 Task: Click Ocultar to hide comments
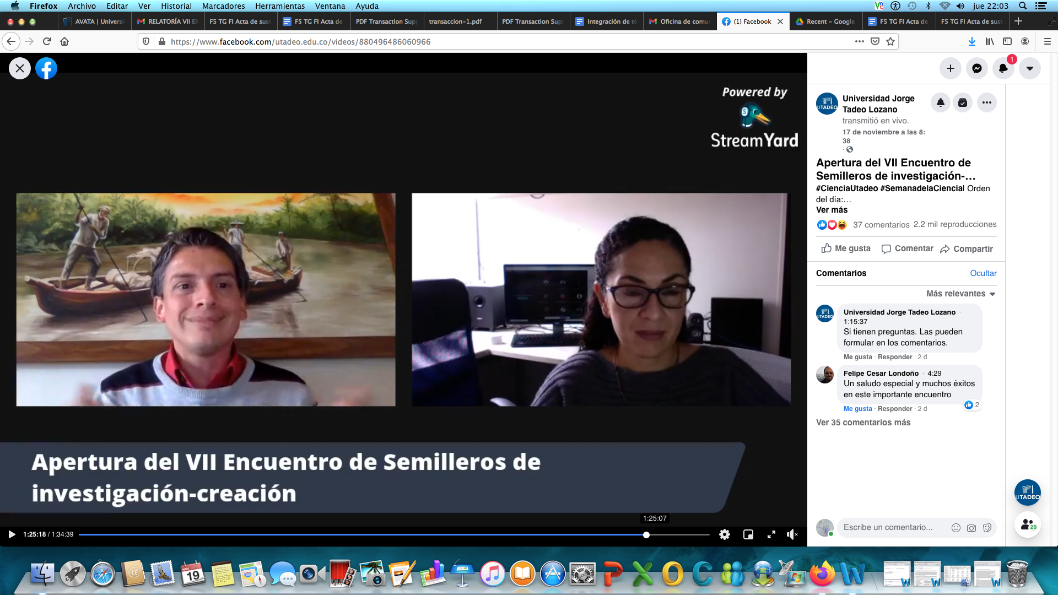point(983,273)
